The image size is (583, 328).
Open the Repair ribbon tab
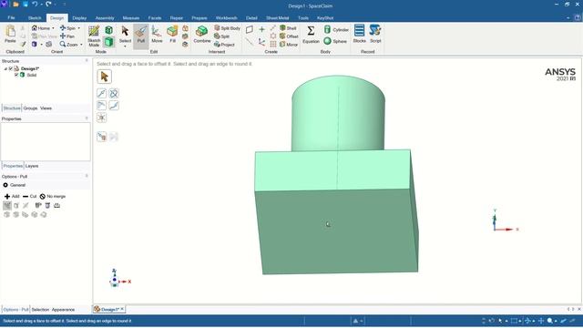176,18
